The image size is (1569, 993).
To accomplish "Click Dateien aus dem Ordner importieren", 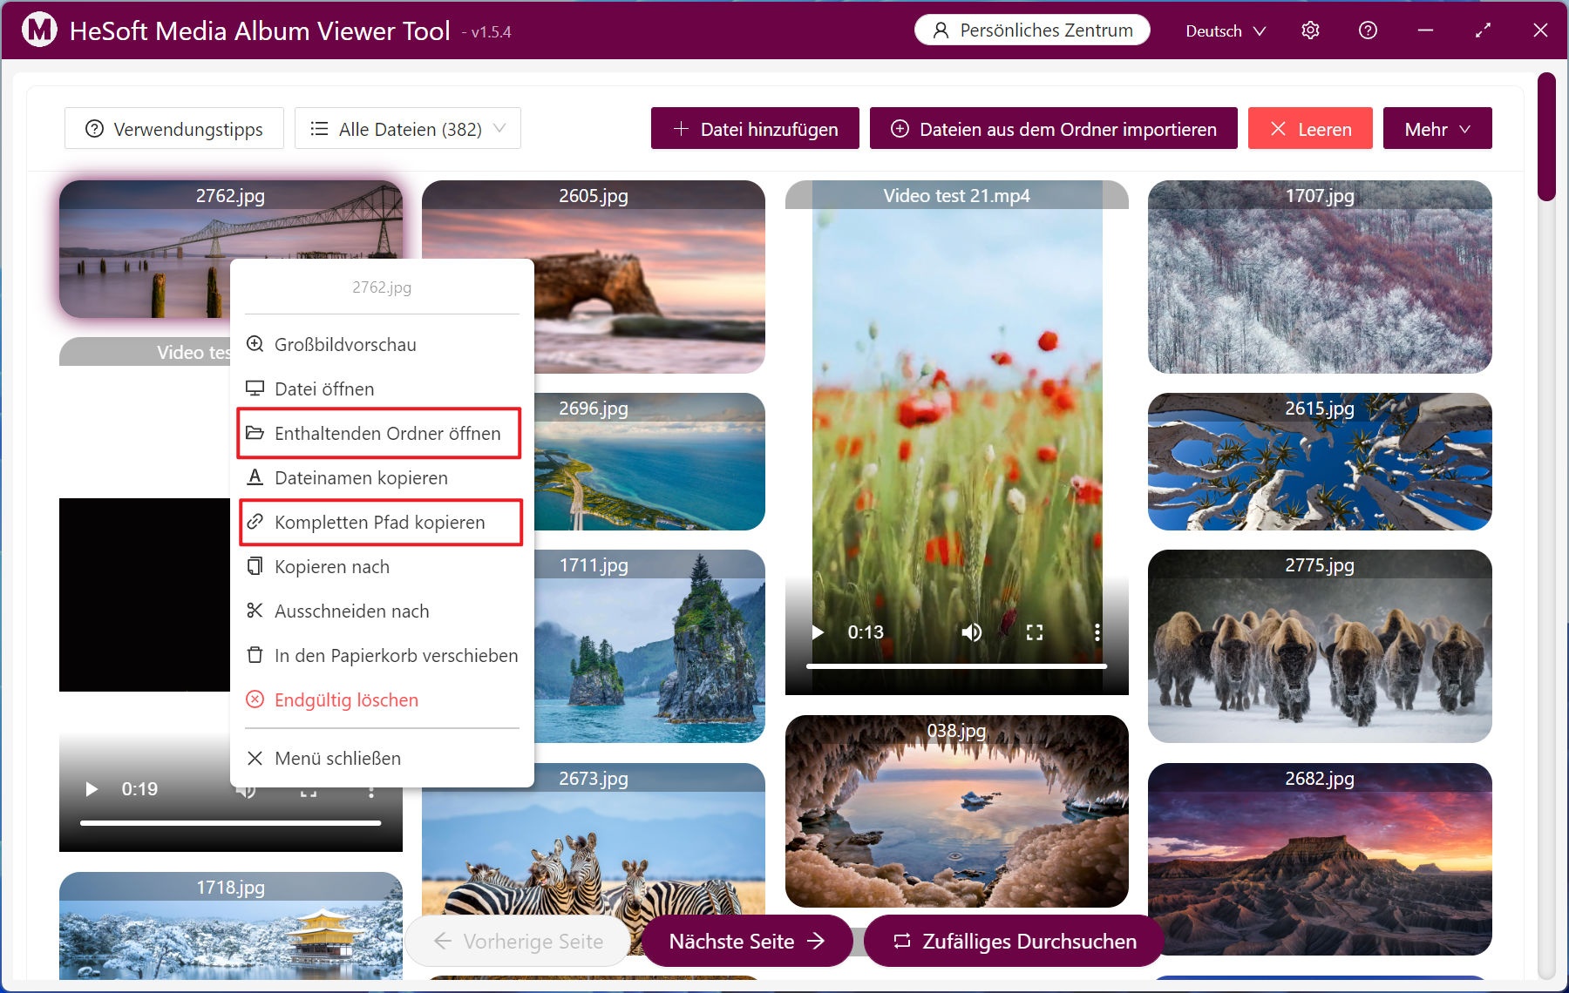I will point(1053,129).
